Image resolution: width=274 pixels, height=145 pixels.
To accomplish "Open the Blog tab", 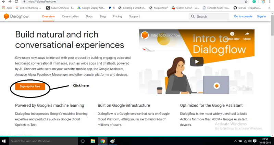I will tap(102, 16).
